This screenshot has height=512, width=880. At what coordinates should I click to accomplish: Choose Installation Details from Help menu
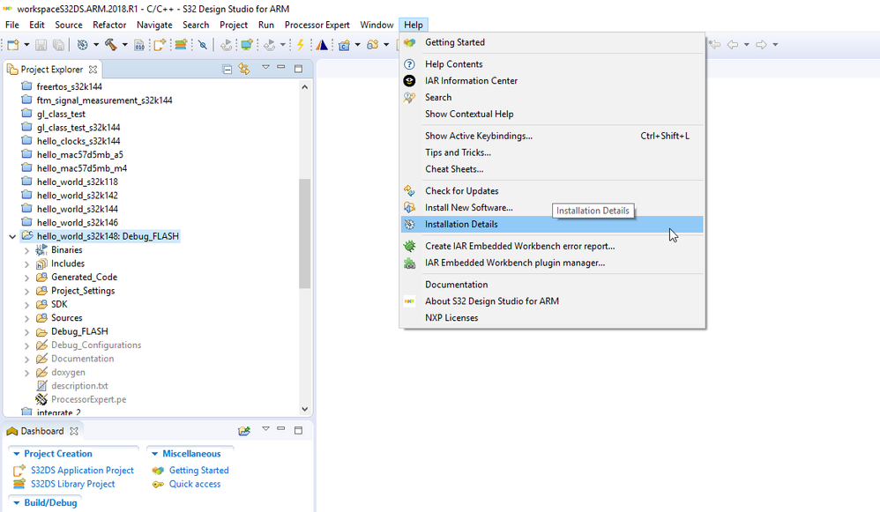coord(552,225)
